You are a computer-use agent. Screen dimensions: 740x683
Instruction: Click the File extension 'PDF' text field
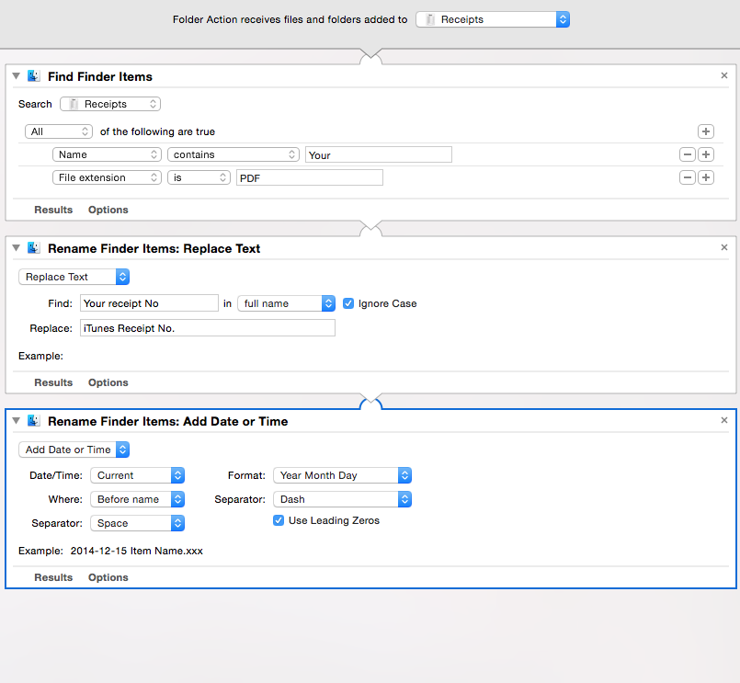tap(310, 178)
